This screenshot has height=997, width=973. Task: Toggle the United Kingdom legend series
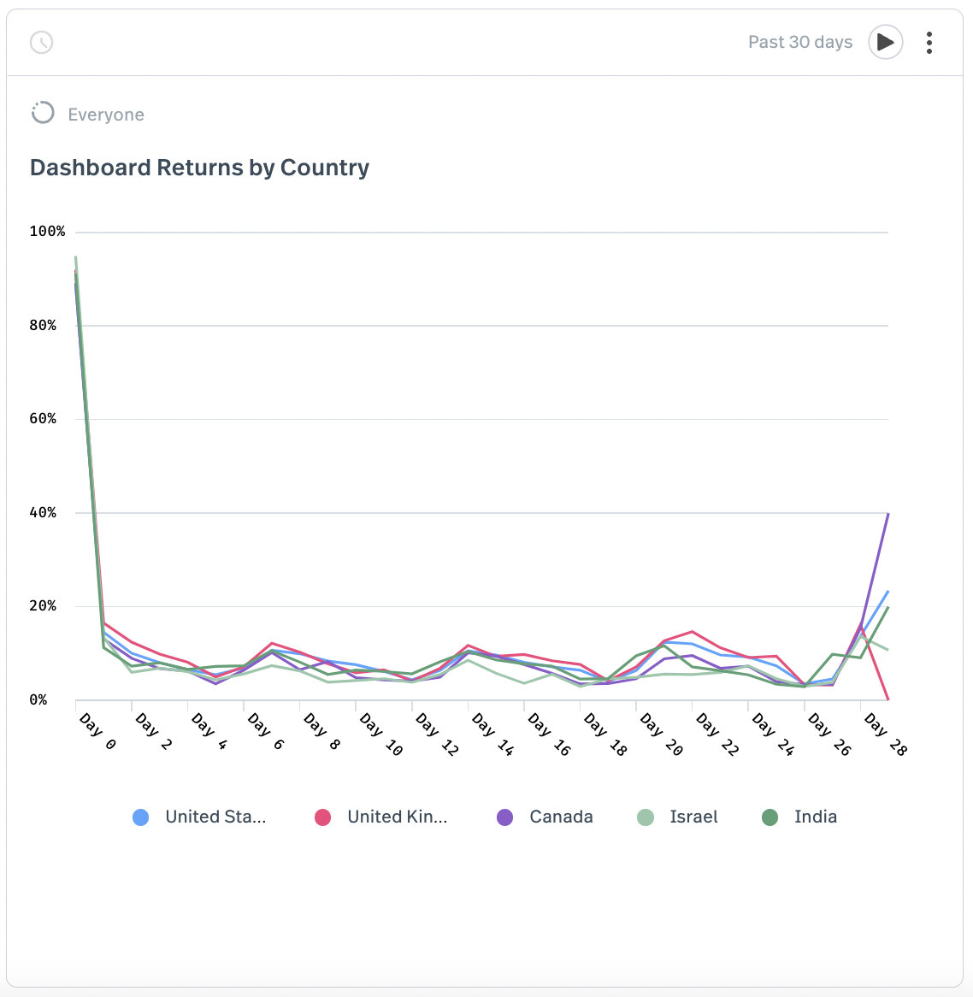pyautogui.click(x=397, y=817)
